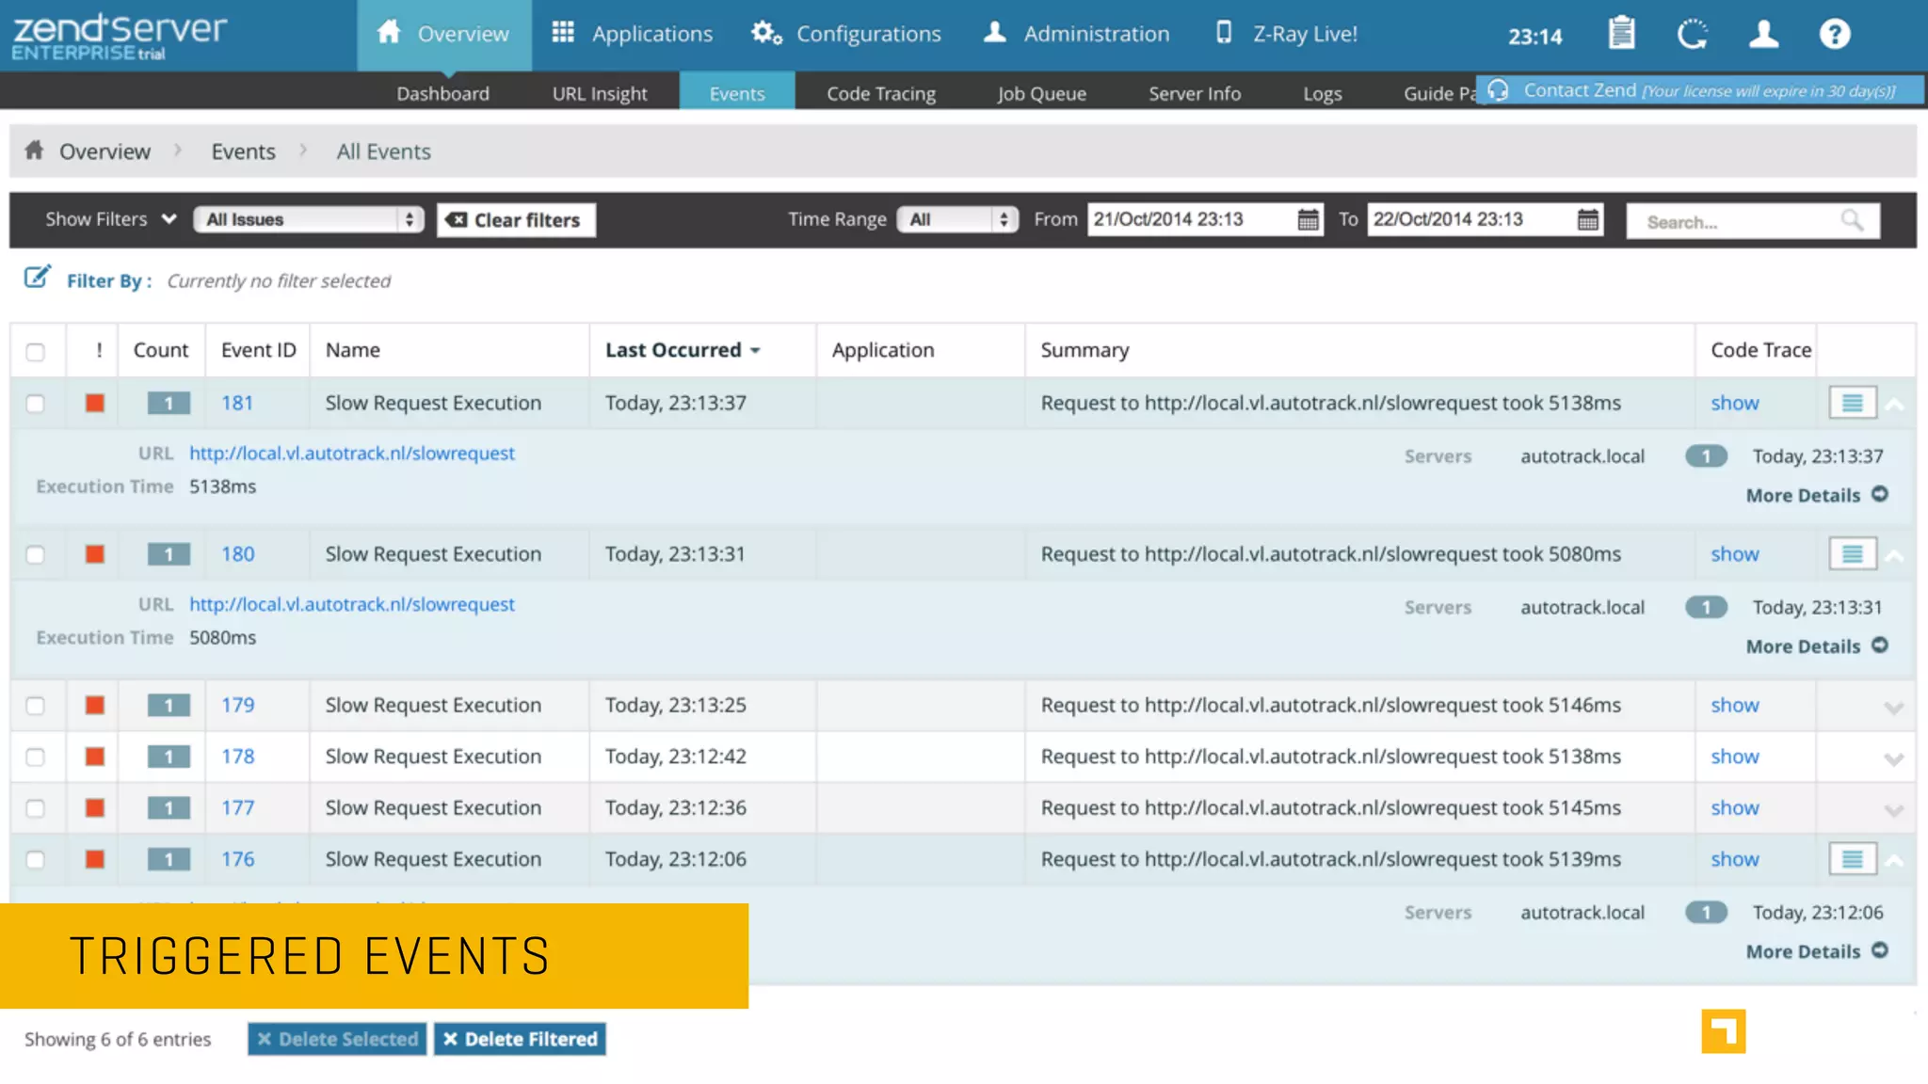This screenshot has height=1084, width=1928.
Task: Click the clipboard notifications icon in header
Action: [x=1621, y=34]
